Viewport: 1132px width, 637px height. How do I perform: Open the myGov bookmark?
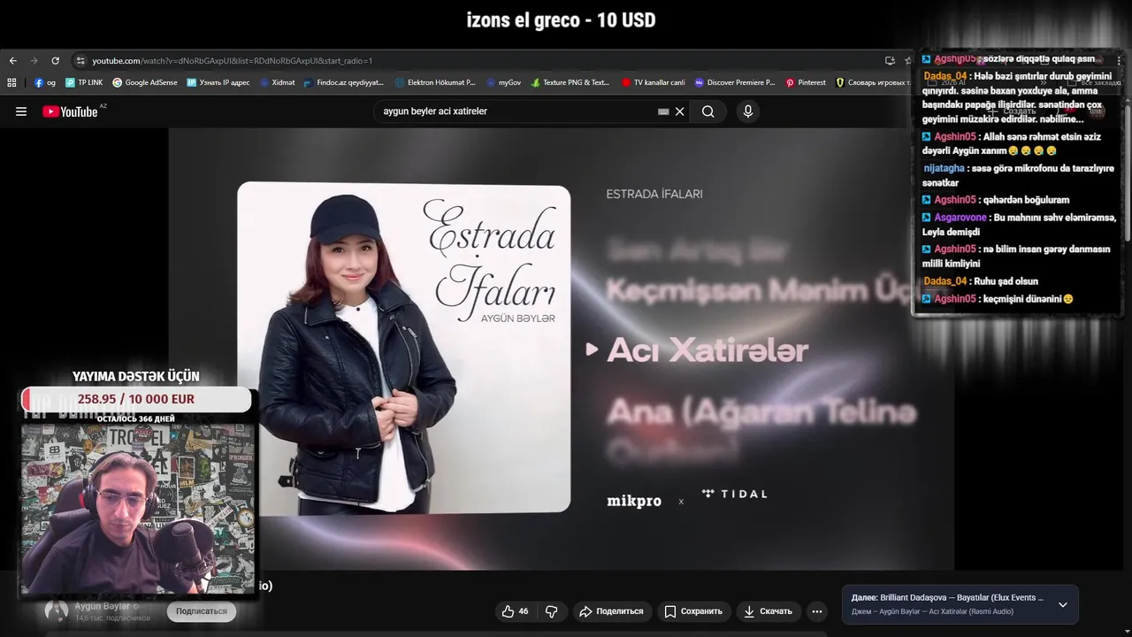tap(503, 82)
